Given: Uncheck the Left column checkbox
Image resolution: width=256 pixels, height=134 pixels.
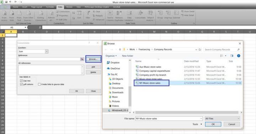Looking at the screenshot, I should (x=21, y=84).
